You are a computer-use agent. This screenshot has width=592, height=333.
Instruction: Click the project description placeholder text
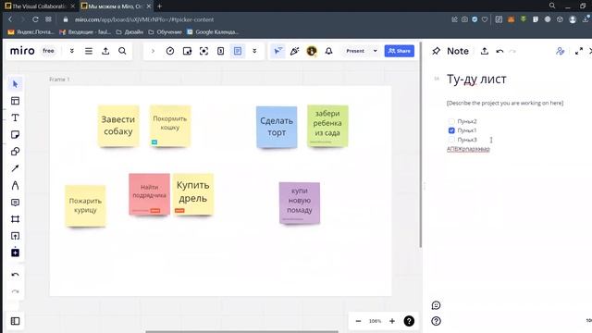coord(505,103)
